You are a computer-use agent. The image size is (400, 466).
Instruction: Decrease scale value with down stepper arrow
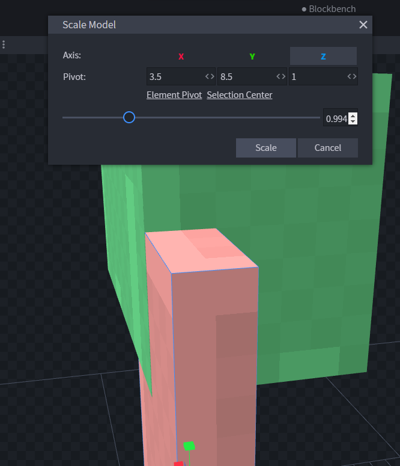point(353,121)
